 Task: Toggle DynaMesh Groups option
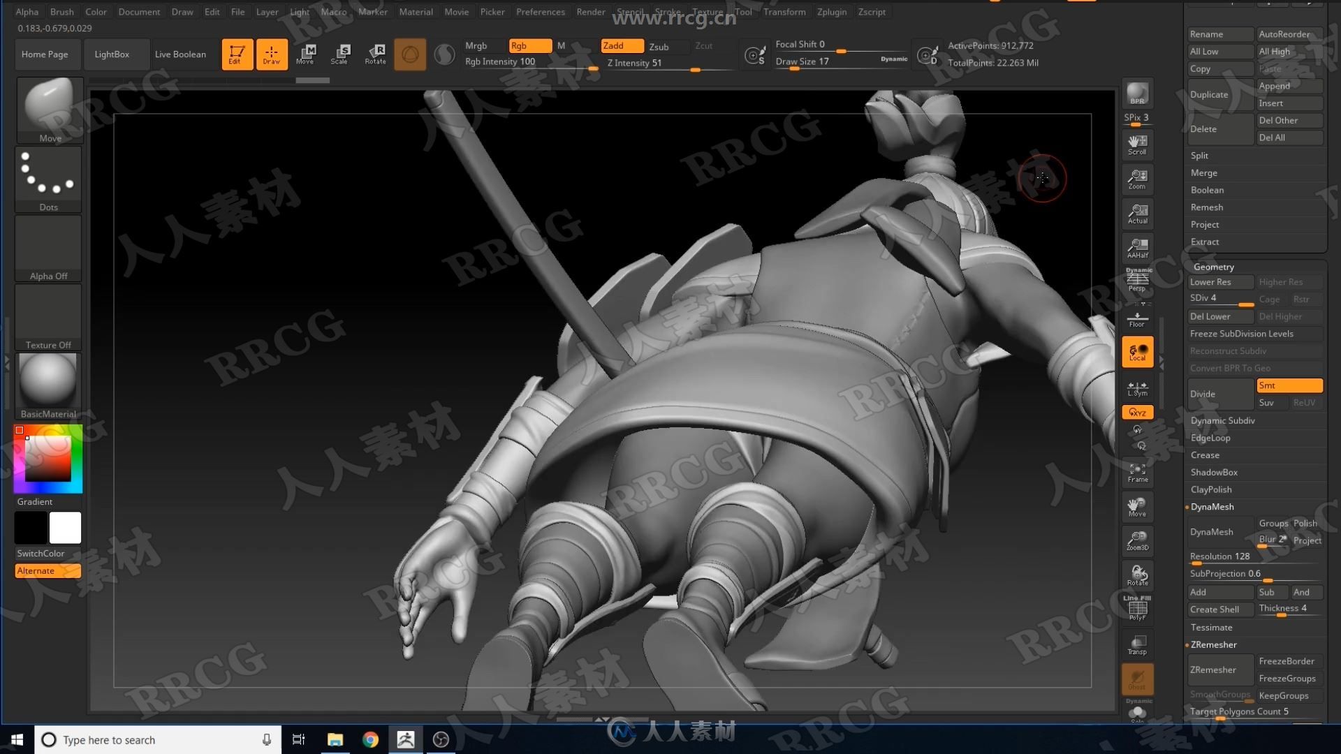pyautogui.click(x=1273, y=523)
